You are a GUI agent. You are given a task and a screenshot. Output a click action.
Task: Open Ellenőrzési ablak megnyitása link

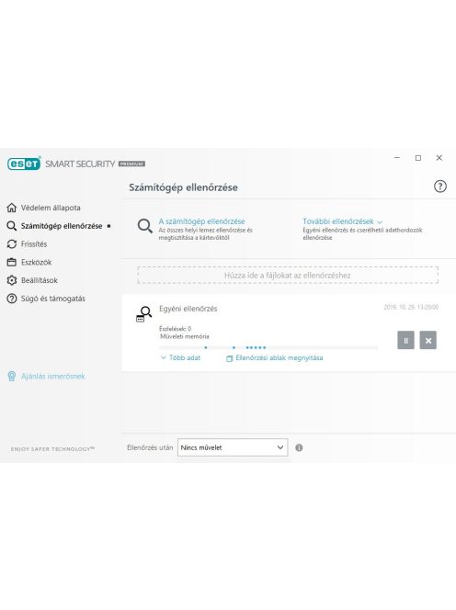click(275, 358)
